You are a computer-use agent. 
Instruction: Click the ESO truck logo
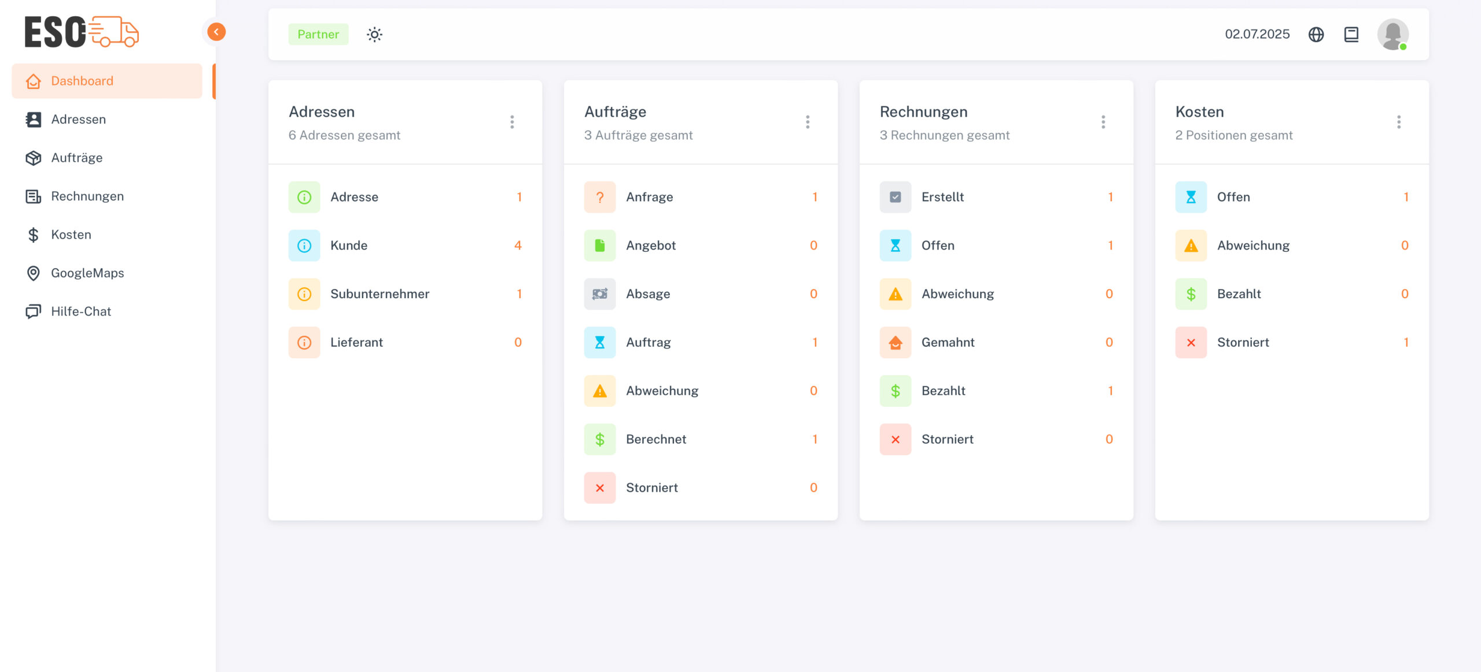(82, 32)
